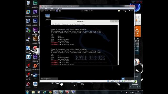Open VMware Workstation desktop shortcut
This screenshot has width=168, height=94.
coord(28,13)
